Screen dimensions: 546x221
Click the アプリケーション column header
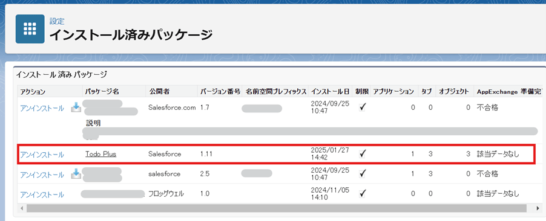[x=393, y=92]
